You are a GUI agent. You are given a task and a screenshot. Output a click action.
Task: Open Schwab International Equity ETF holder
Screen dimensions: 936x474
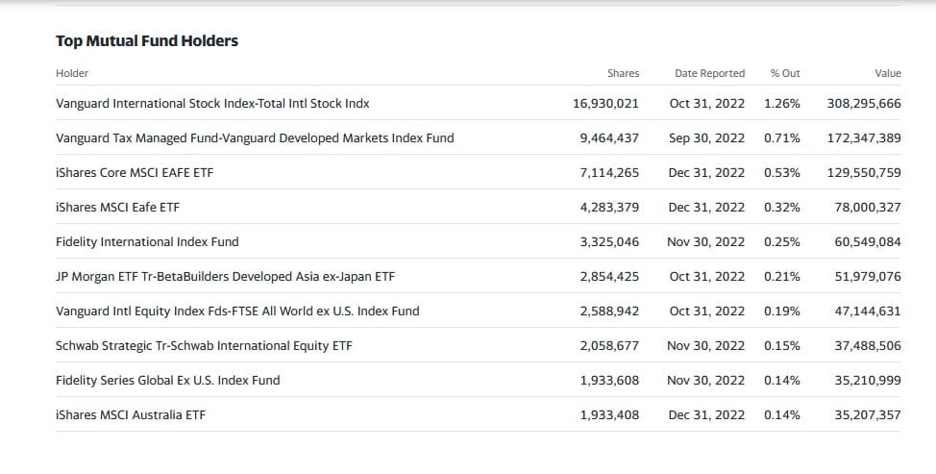tap(204, 345)
